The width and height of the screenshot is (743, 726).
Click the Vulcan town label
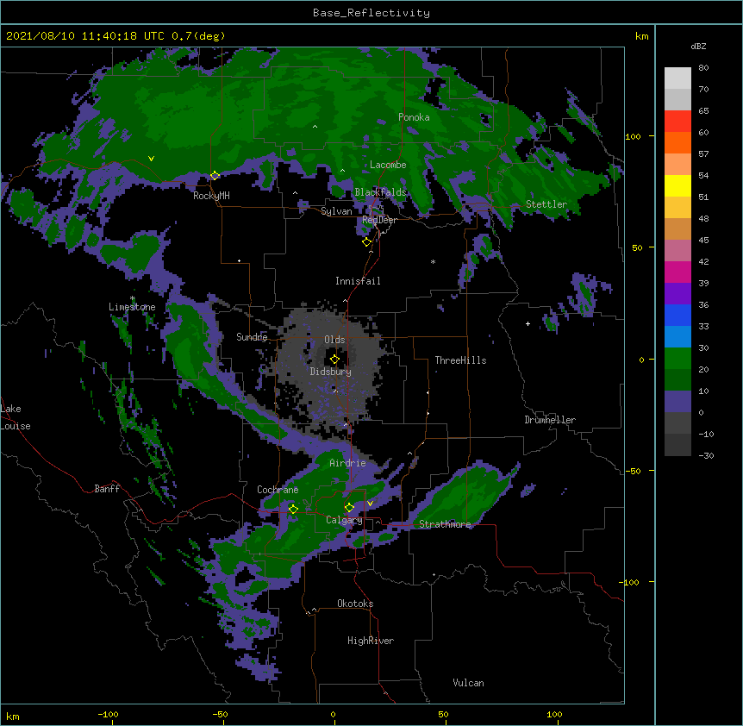pyautogui.click(x=468, y=683)
